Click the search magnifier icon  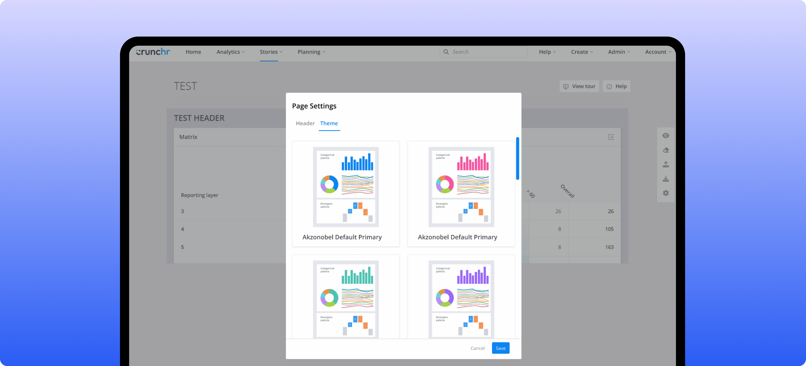(x=446, y=52)
